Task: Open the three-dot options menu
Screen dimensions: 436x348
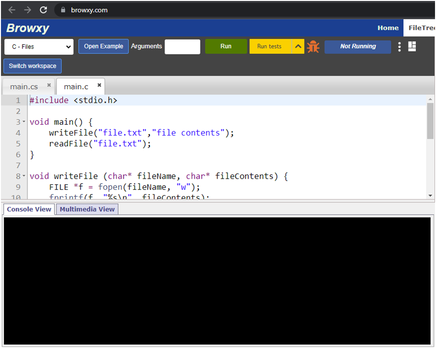Action: click(x=400, y=46)
